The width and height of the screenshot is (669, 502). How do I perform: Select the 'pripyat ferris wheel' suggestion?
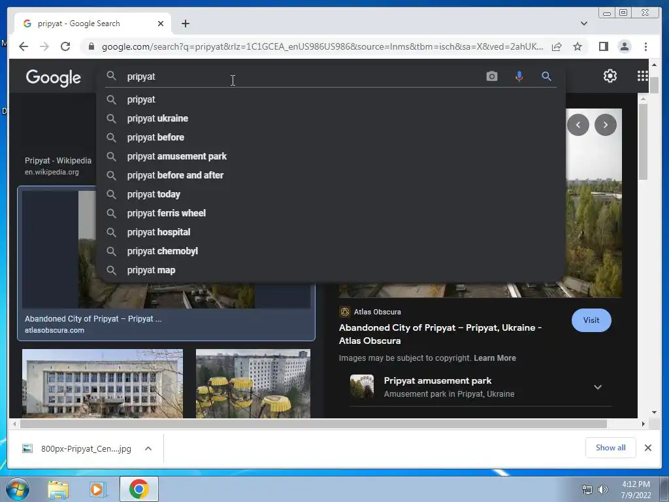click(331, 213)
